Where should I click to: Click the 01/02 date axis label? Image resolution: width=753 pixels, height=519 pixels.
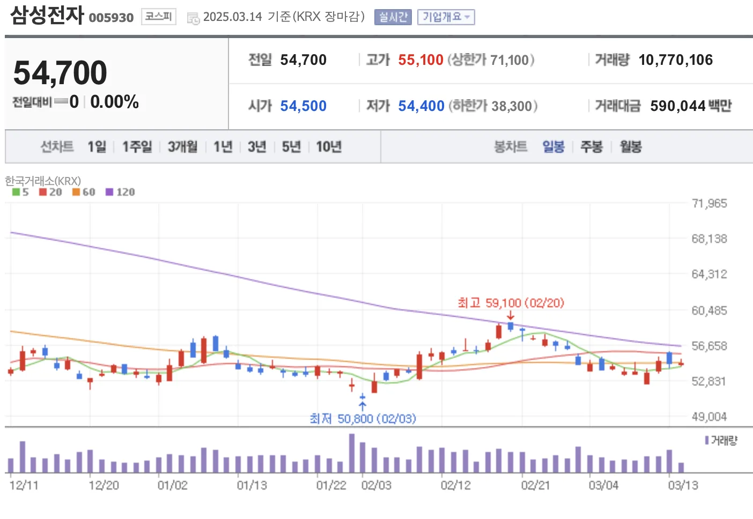coord(173,485)
